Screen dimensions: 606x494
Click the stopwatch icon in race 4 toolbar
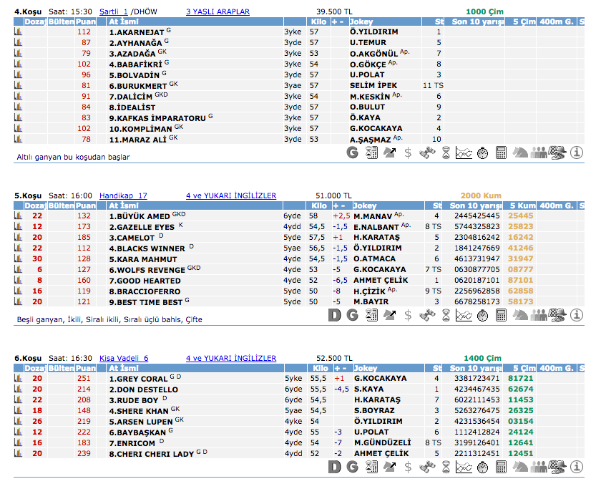pos(482,152)
